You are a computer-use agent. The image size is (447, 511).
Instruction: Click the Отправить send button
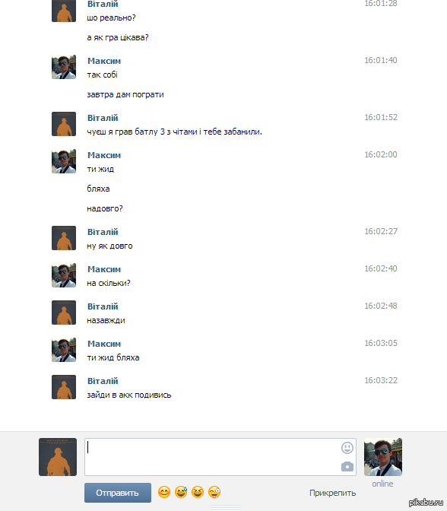(118, 493)
